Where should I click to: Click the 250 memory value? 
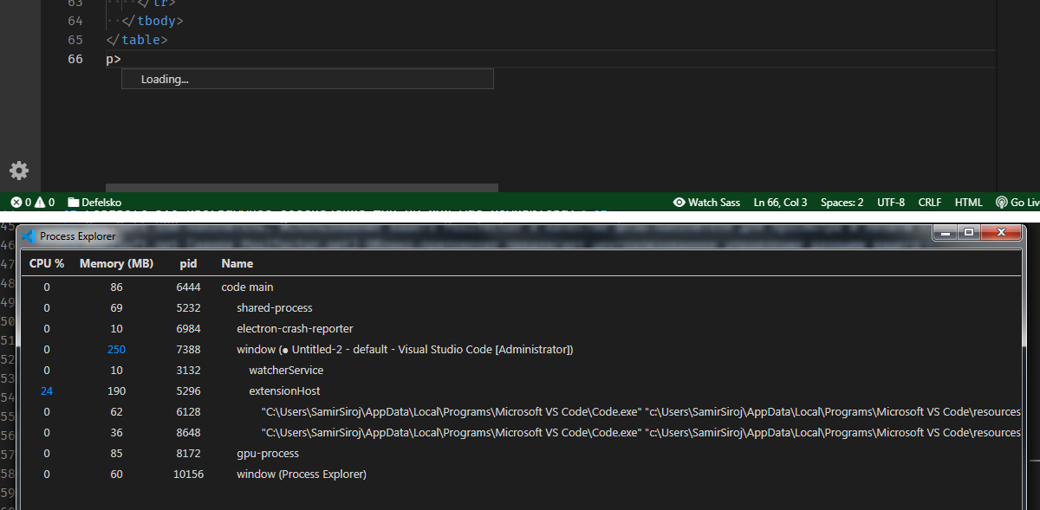pyautogui.click(x=116, y=349)
